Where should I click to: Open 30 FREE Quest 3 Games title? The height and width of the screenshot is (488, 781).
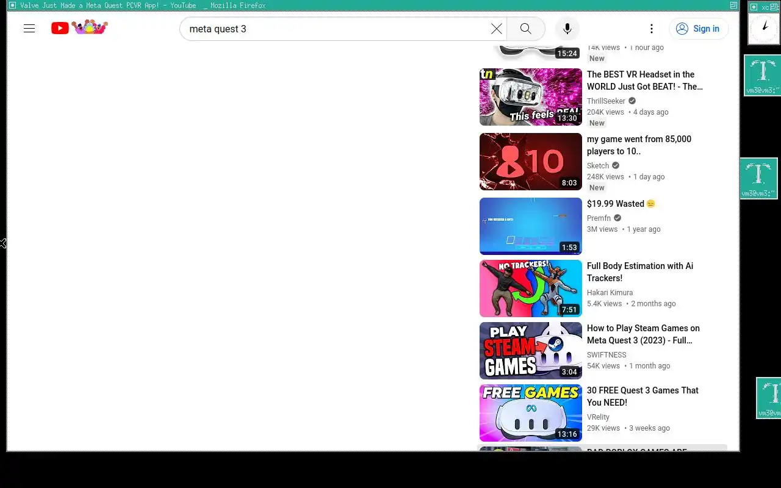642,396
